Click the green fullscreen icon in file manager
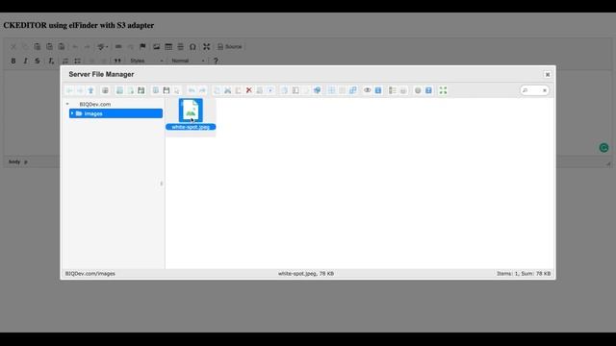The image size is (616, 346). tap(443, 90)
